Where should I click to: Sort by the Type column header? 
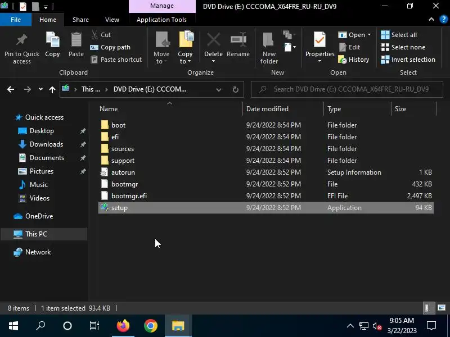[358, 109]
